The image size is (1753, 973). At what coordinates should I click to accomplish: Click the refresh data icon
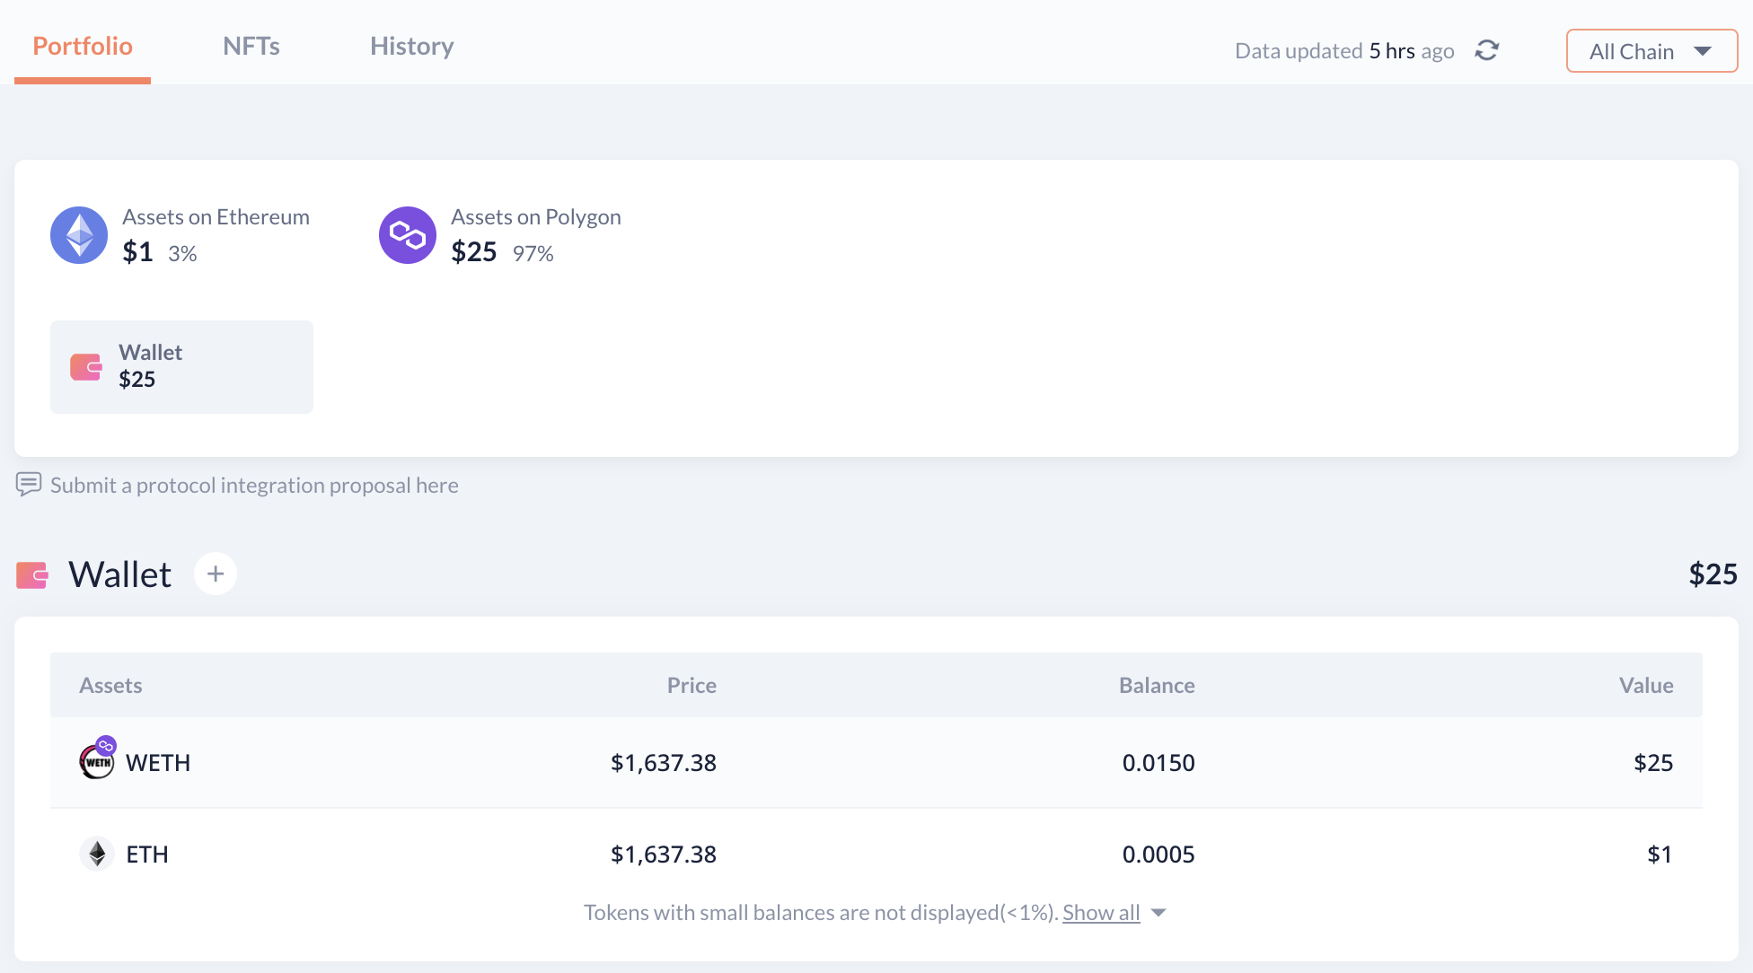tap(1487, 50)
